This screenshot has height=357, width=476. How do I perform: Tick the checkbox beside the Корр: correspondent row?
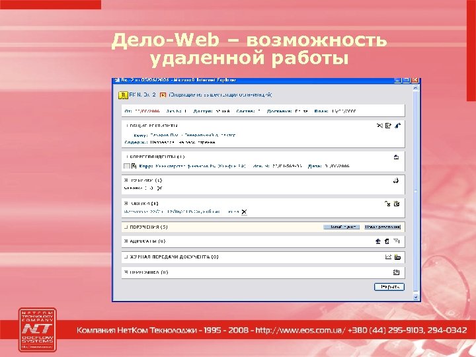127,166
